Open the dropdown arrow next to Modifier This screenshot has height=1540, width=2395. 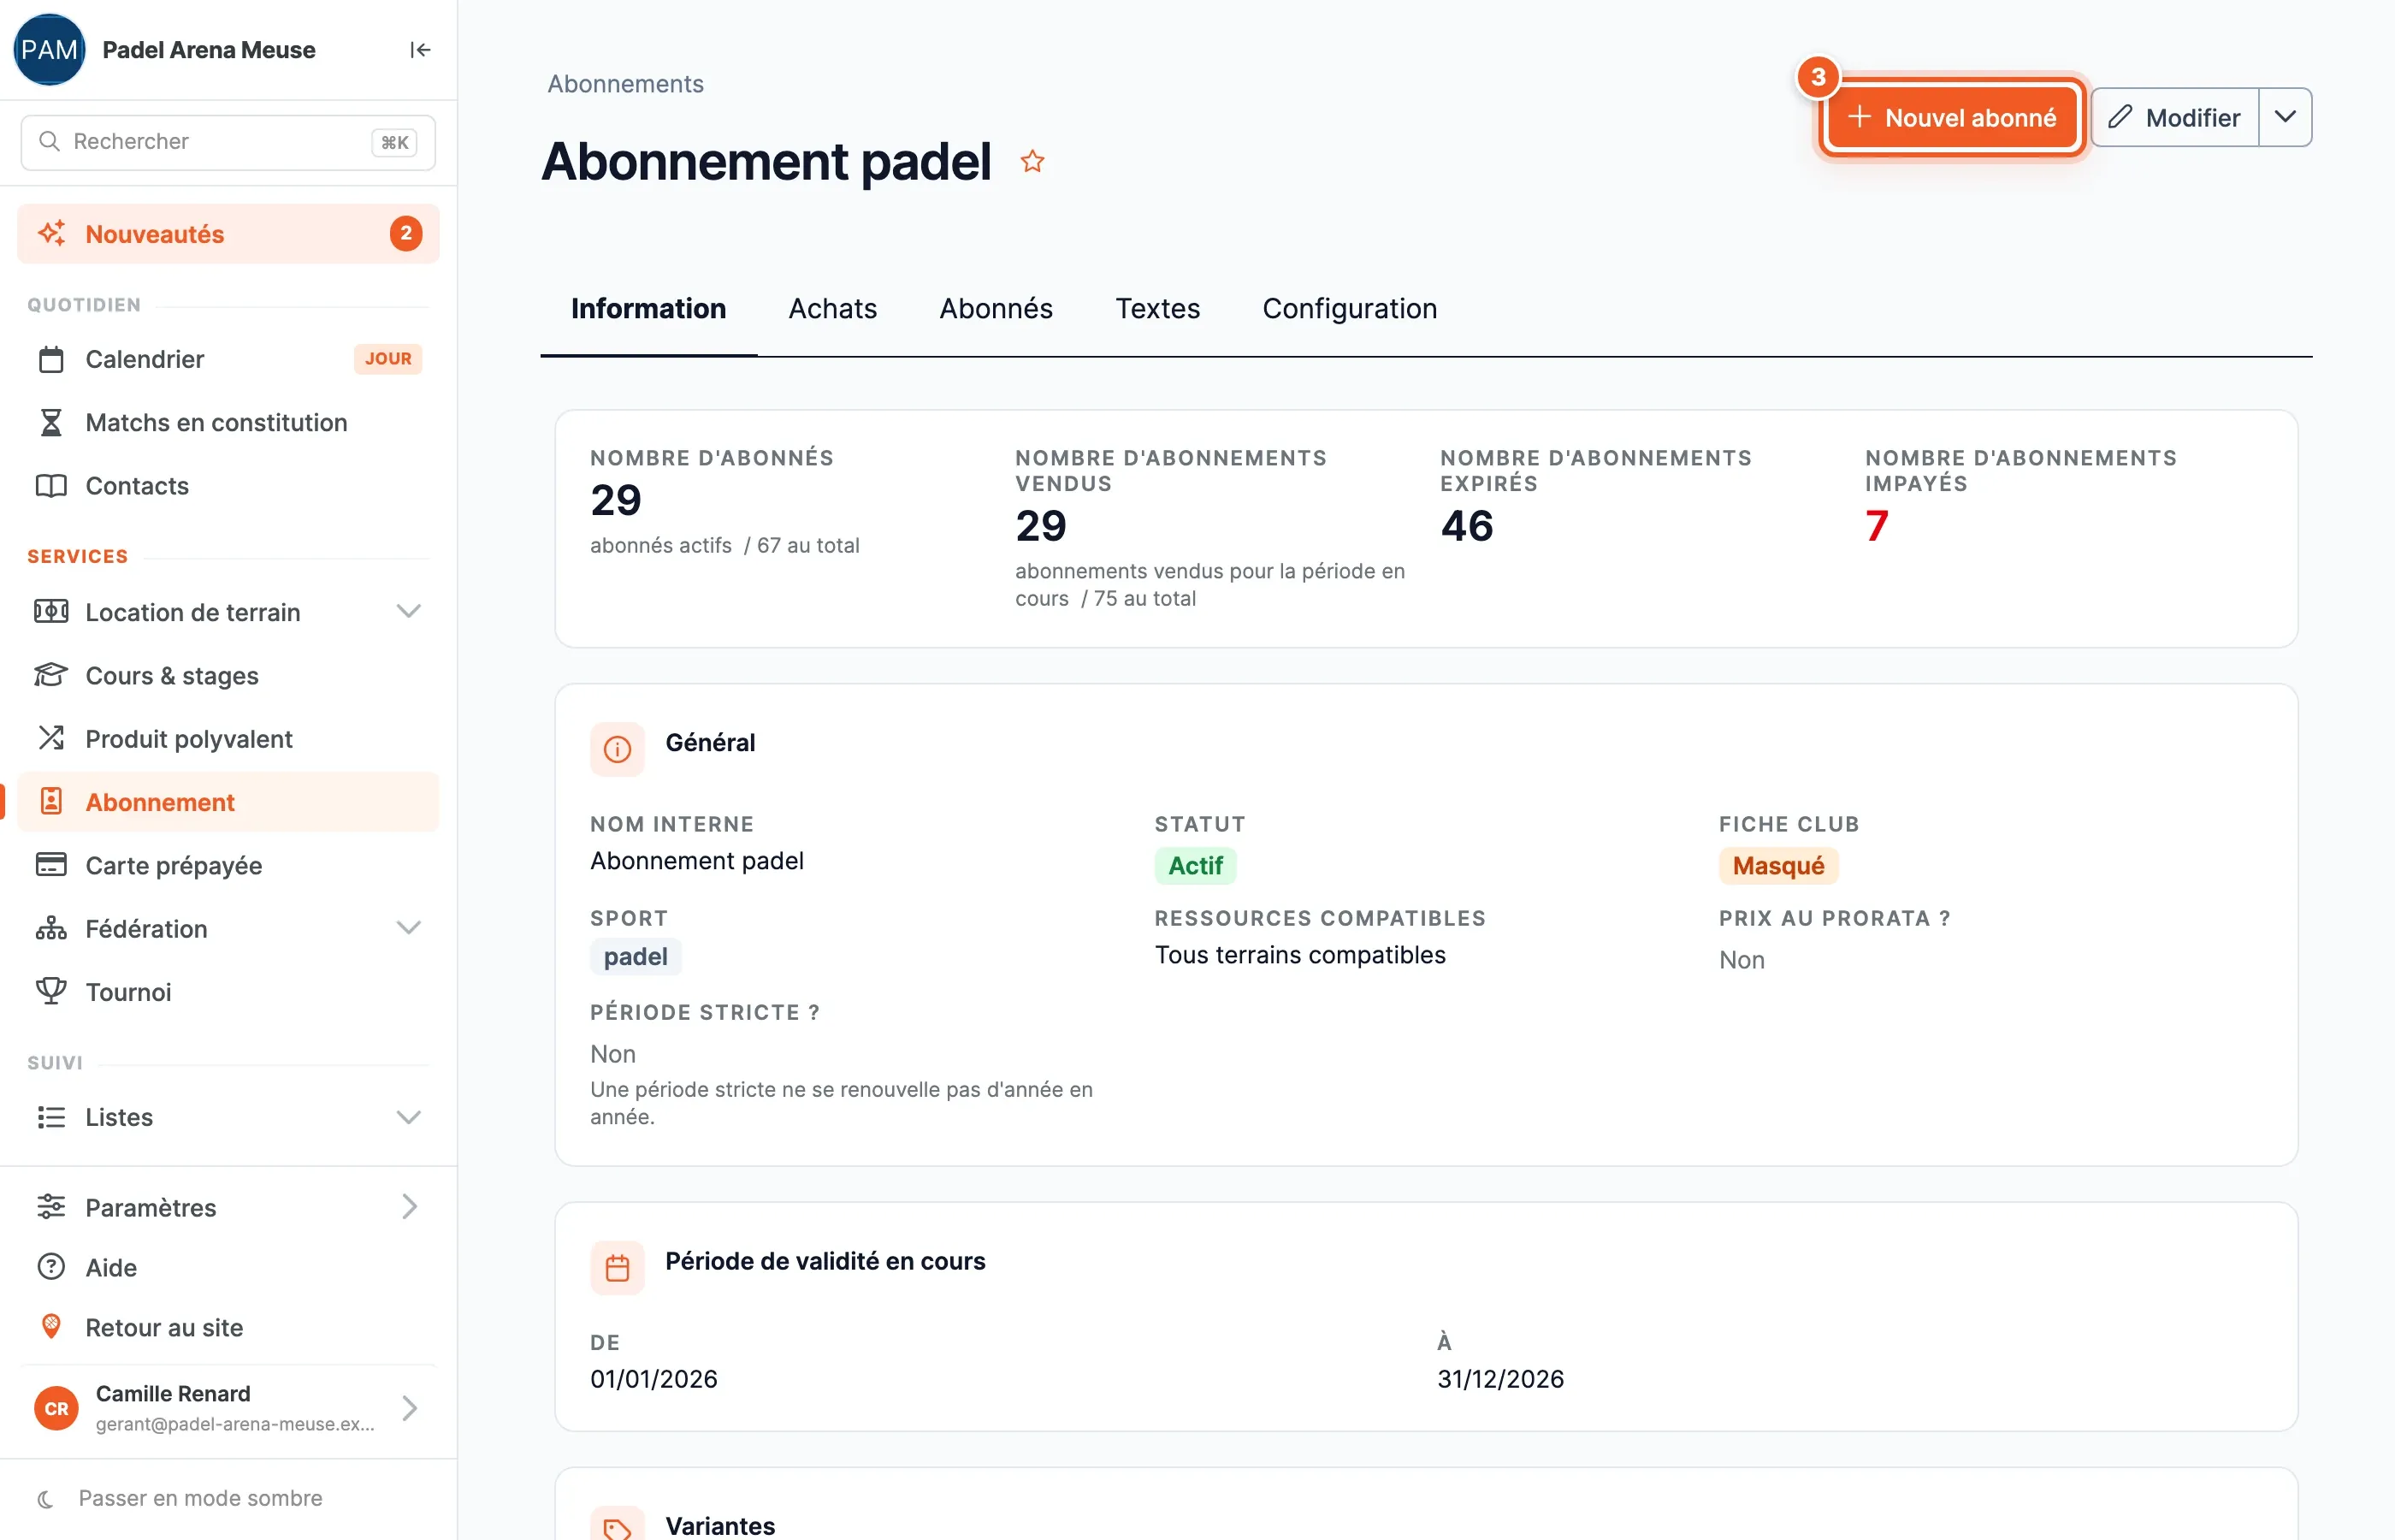[2285, 117]
